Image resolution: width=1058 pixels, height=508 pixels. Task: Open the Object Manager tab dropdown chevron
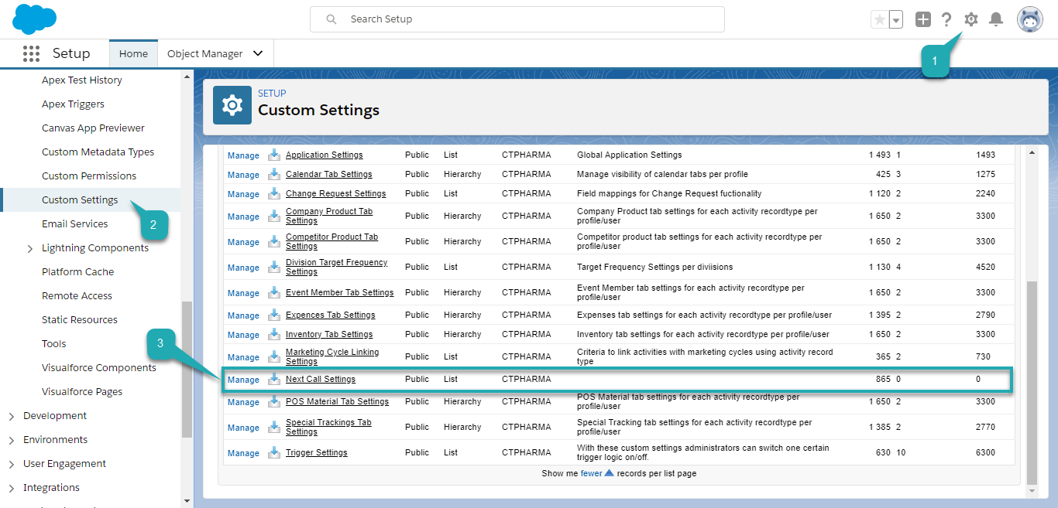tap(258, 53)
